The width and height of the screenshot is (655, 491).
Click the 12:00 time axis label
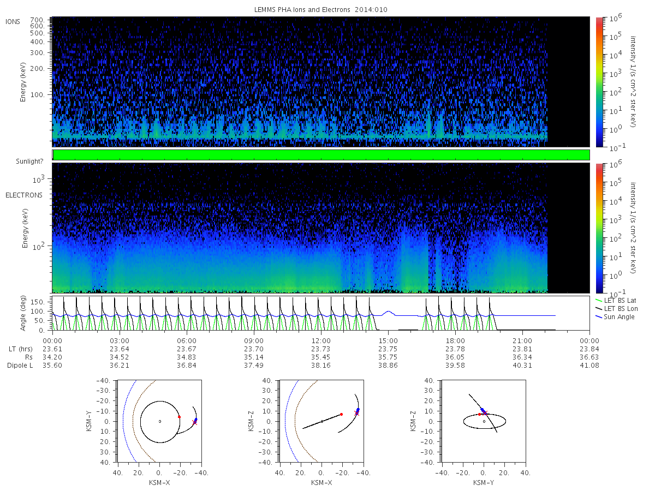coord(321,340)
